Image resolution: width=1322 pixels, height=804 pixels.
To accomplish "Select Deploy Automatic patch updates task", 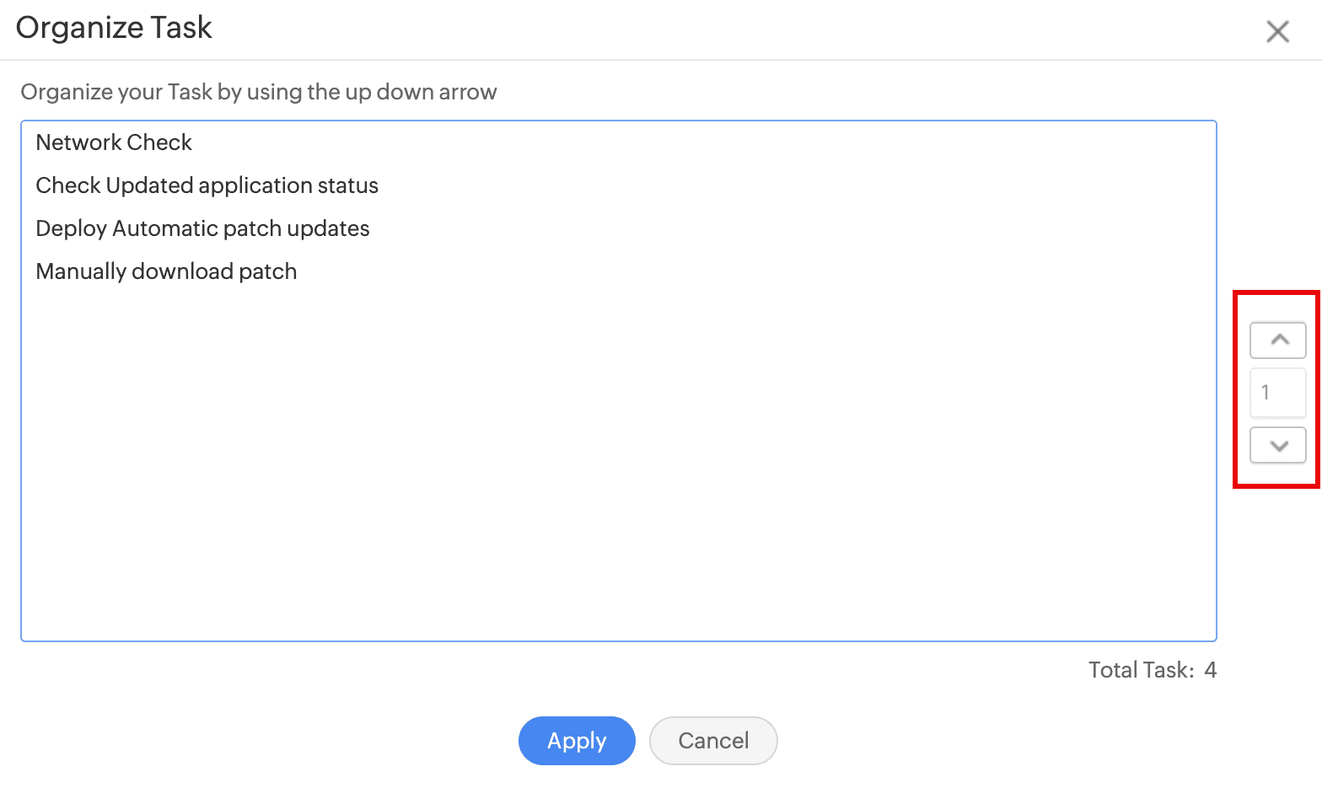I will pos(202,228).
